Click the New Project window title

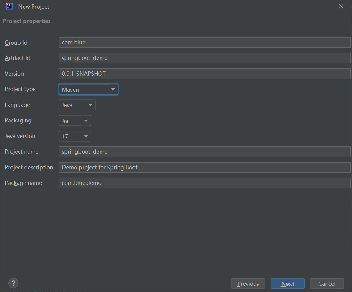tap(34, 7)
